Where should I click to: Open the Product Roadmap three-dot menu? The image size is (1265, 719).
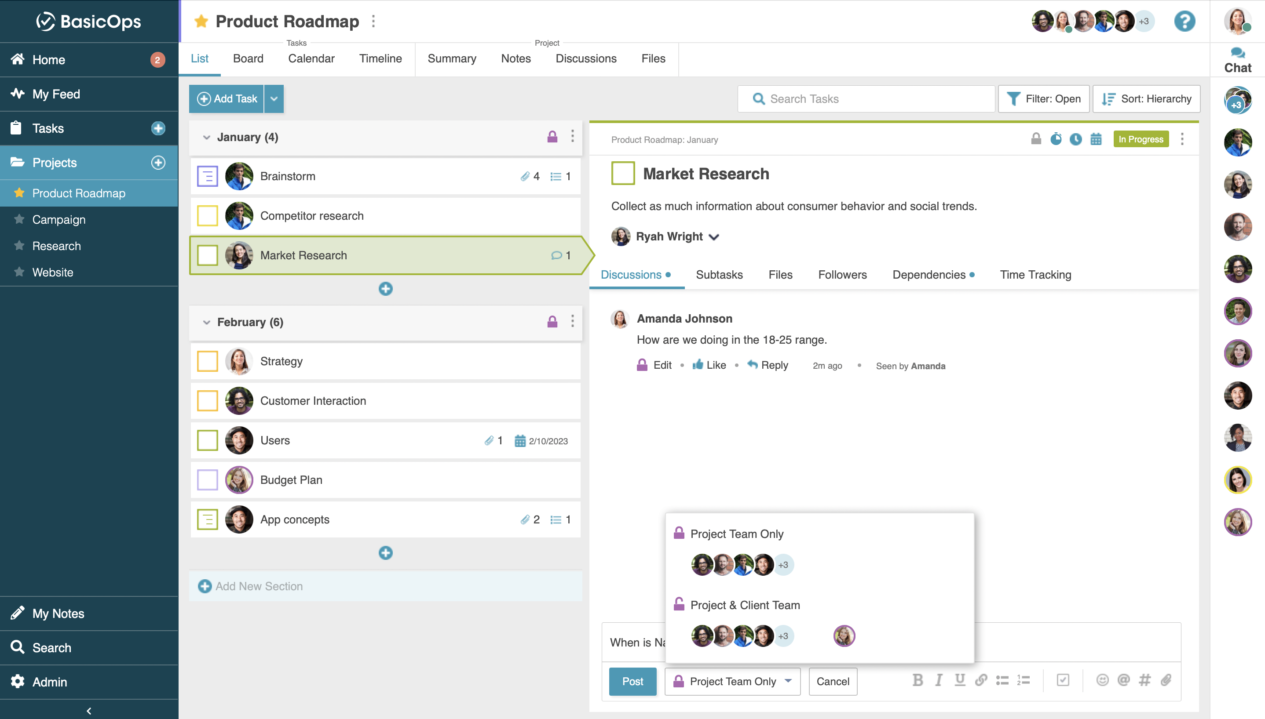pos(373,21)
